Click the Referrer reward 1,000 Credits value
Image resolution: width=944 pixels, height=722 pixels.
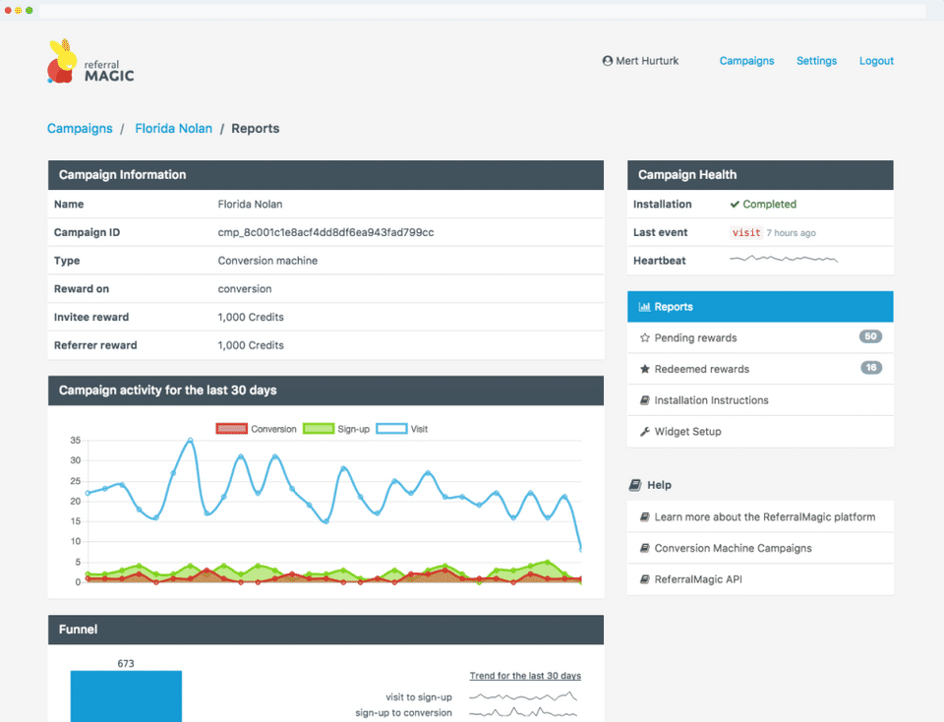pyautogui.click(x=251, y=345)
